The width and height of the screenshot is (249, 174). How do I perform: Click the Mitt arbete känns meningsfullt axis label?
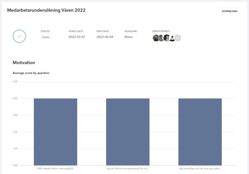point(56,168)
